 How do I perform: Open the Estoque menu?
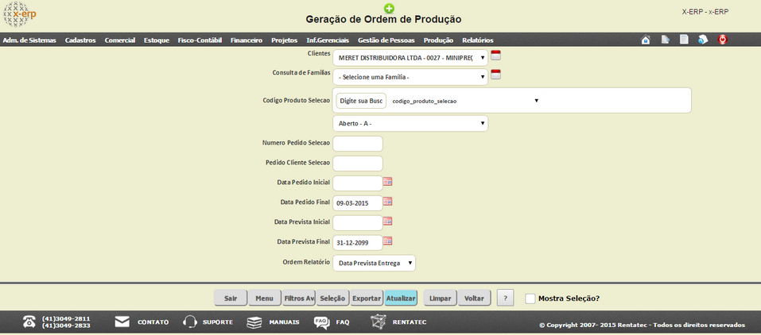157,40
